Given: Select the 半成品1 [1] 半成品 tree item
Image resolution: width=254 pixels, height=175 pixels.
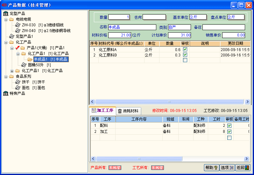Looking at the screenshot, I should 51,59.
